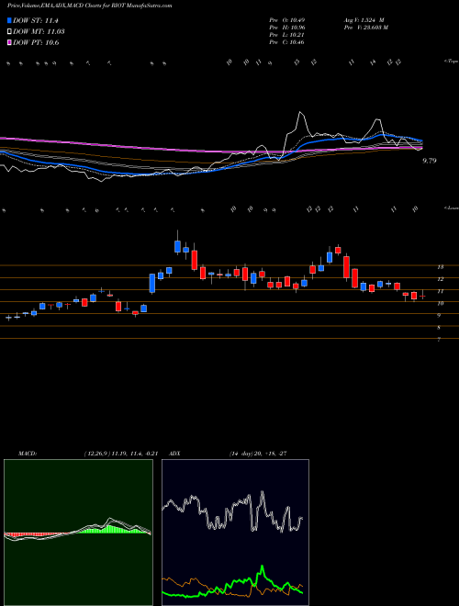This screenshot has width=459, height=606.
Task: Click the white DOW MT legend swatch
Action: 10,32
